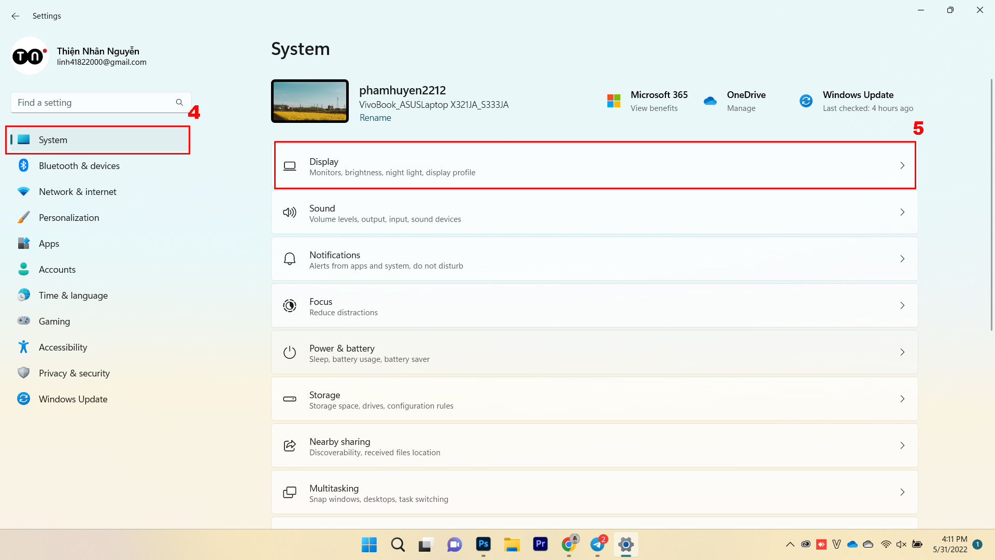Click View benefits under Microsoft 365
995x560 pixels.
coord(654,108)
